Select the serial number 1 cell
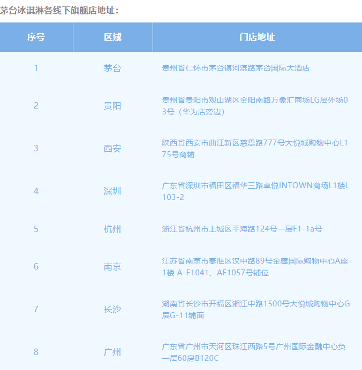The width and height of the screenshot is (362, 370). 36,68
